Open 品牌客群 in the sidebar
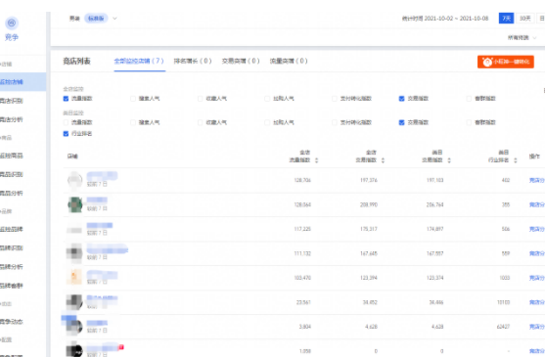Screen dimensions: 545x357 tap(12, 286)
